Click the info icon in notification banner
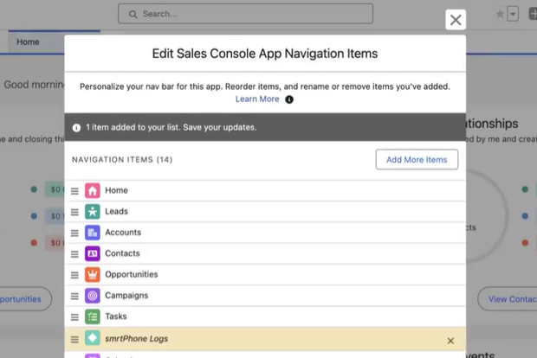The image size is (537, 358). tap(77, 127)
